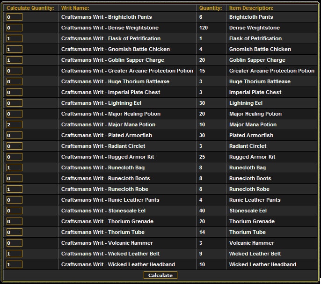Click item description 'Lightning Eel'

246,103
